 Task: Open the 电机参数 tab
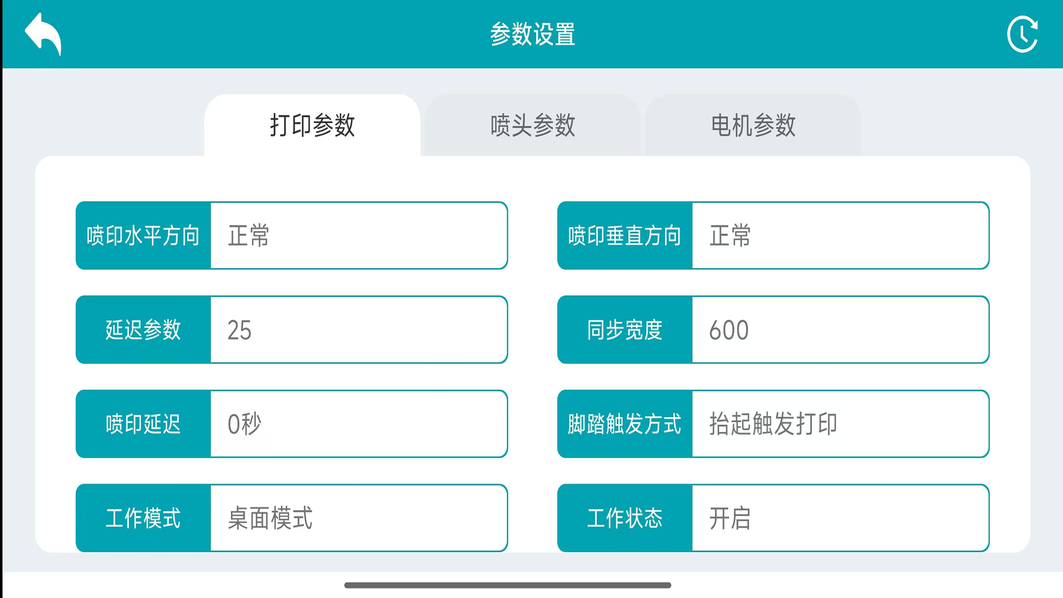pos(753,125)
